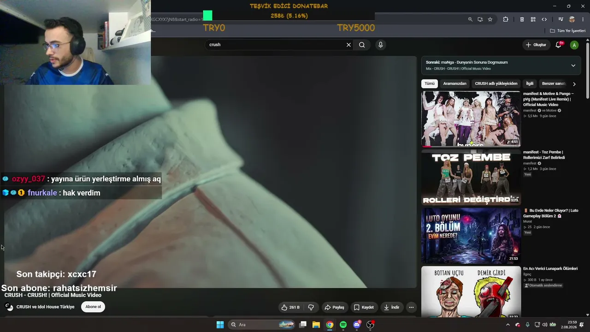Open the Chrome three-dot menu
Screen dimensions: 590x332
tap(583, 19)
